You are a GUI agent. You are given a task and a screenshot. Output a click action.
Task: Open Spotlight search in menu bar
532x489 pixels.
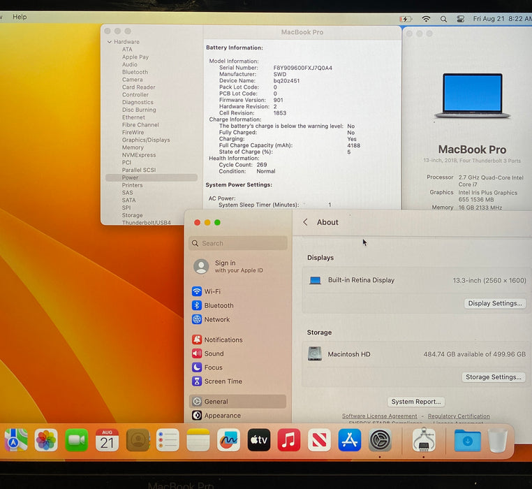tap(443, 19)
